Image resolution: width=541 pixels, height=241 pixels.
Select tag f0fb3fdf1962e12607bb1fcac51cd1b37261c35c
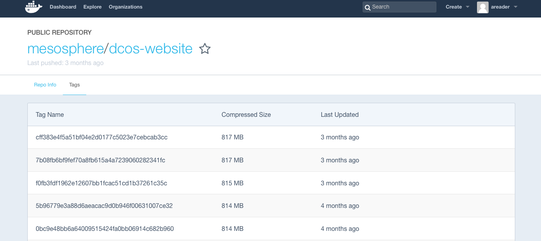101,183
